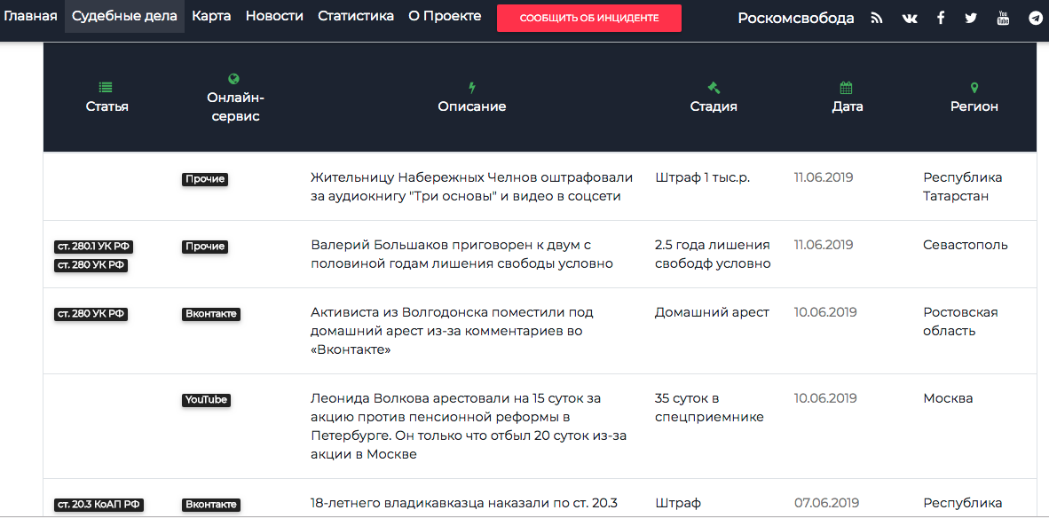The image size is (1049, 518).
Task: Open the Facebook icon
Action: point(940,18)
